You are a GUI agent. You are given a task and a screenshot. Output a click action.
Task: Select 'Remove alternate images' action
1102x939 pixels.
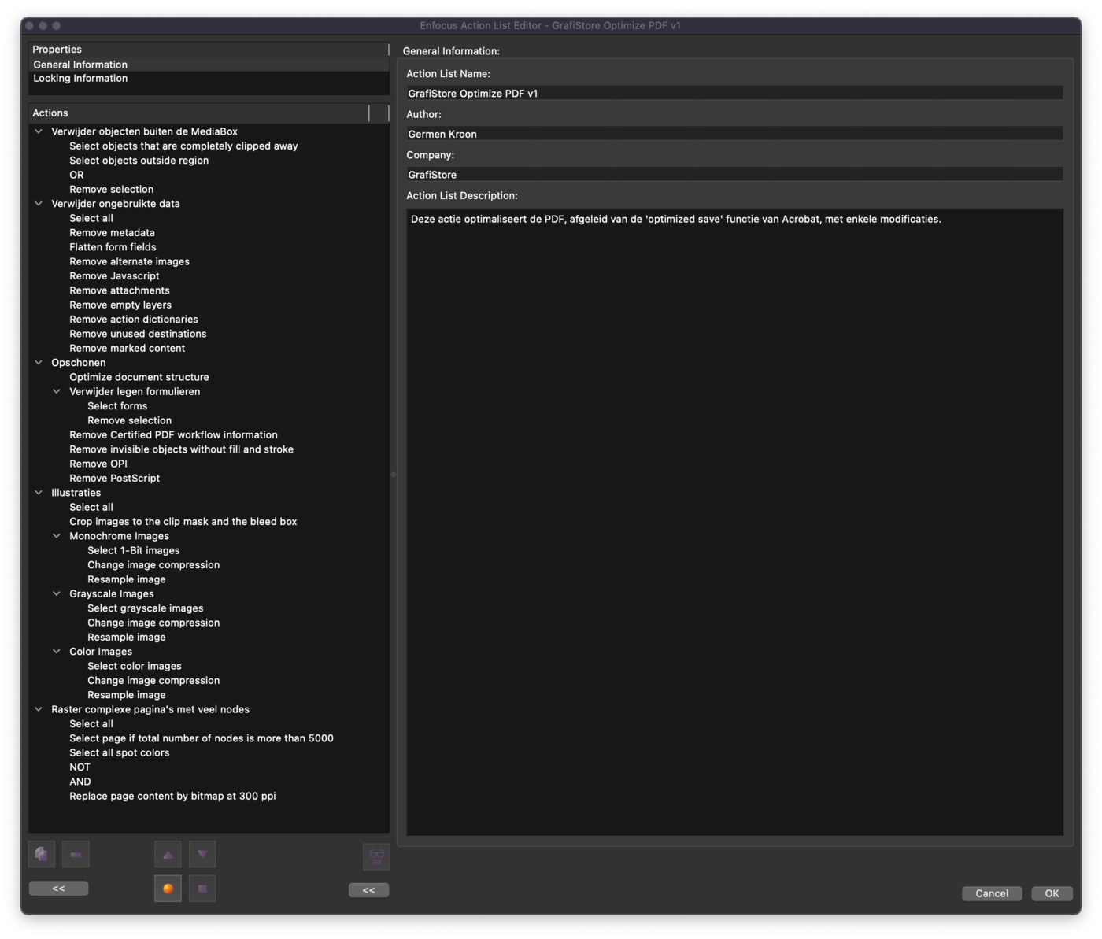point(129,261)
